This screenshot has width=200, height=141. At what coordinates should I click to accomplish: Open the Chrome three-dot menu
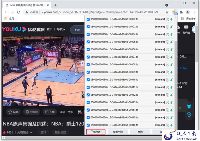tap(194, 12)
